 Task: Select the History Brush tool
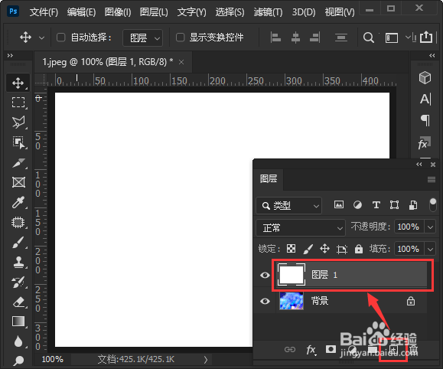point(18,282)
